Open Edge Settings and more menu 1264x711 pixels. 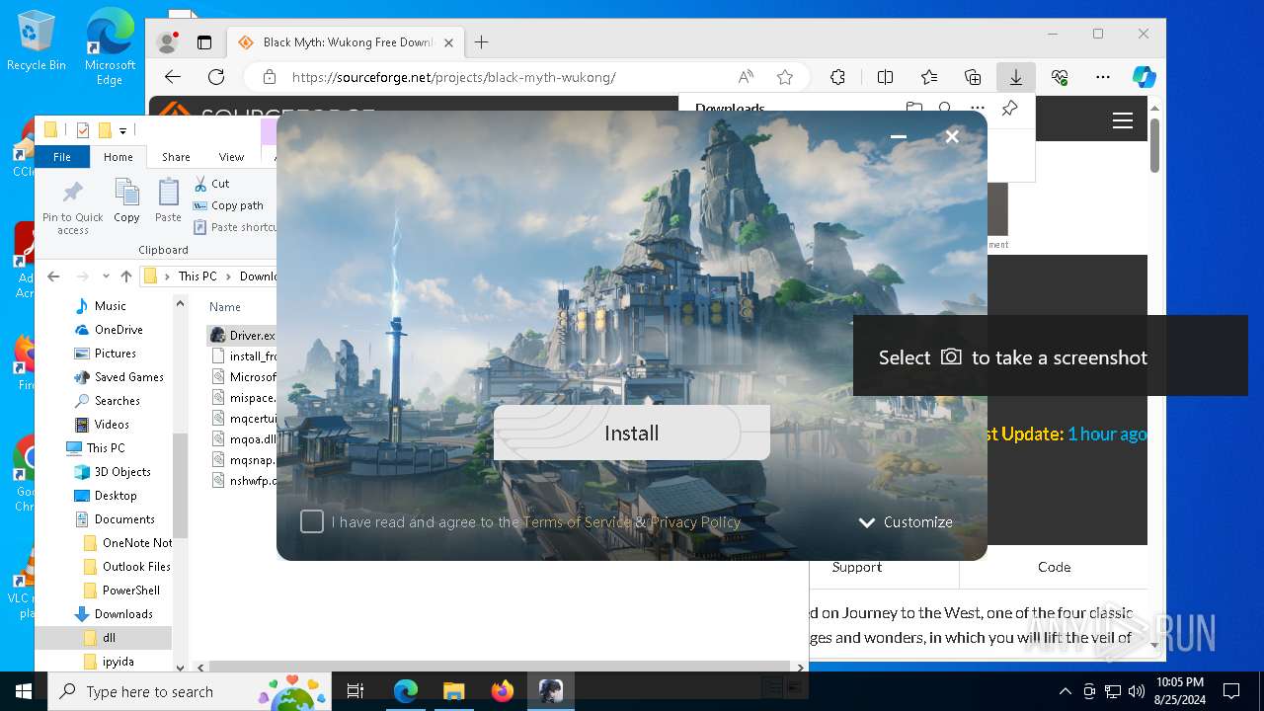[1103, 77]
